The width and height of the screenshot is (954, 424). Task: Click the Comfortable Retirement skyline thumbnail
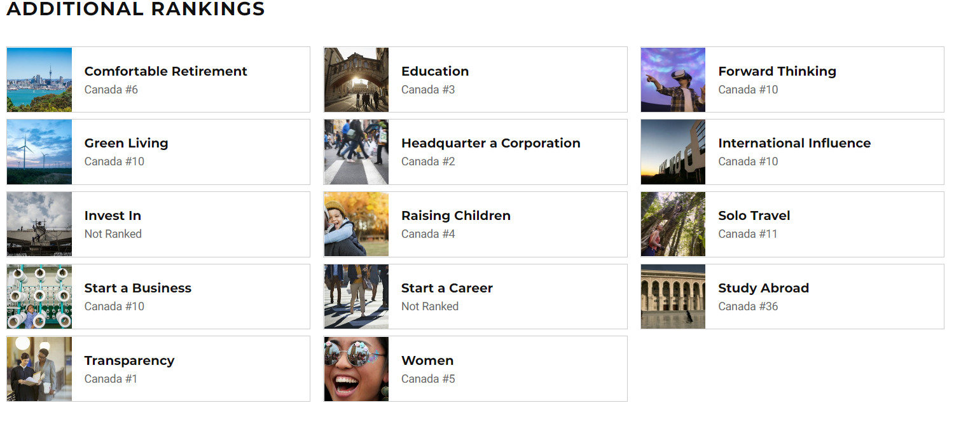point(39,79)
